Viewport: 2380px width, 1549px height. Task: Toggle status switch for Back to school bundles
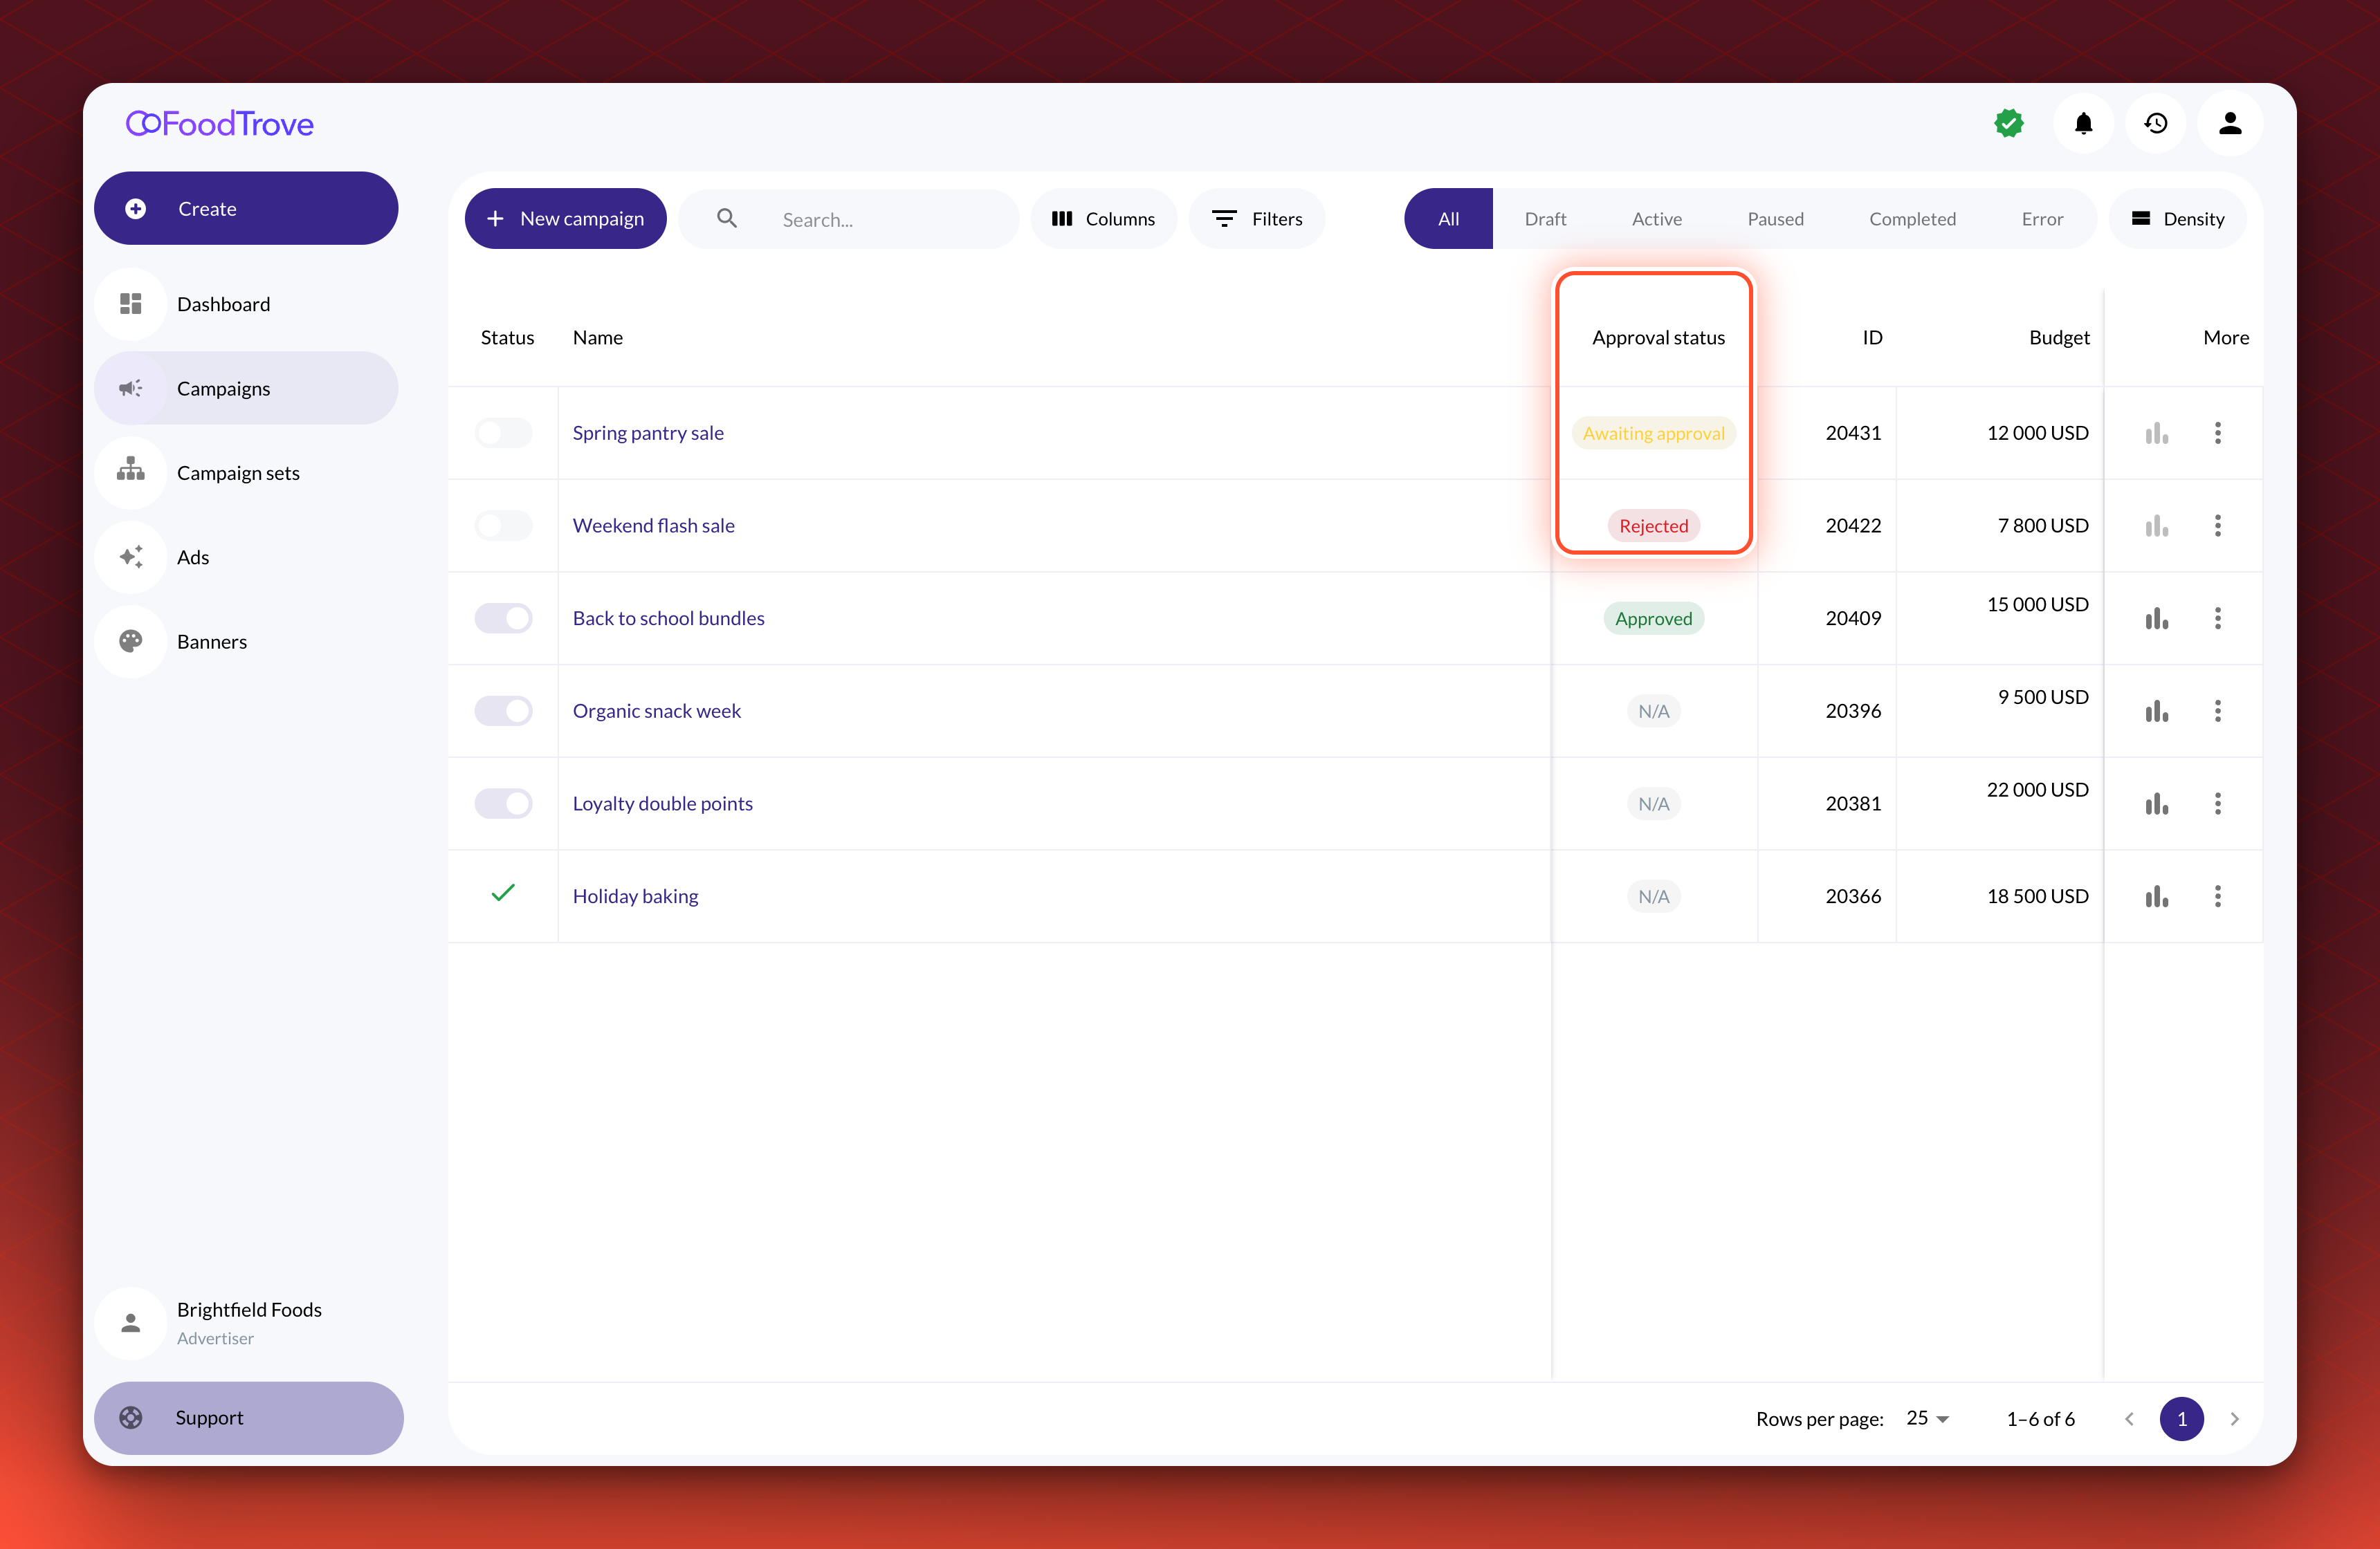tap(503, 618)
